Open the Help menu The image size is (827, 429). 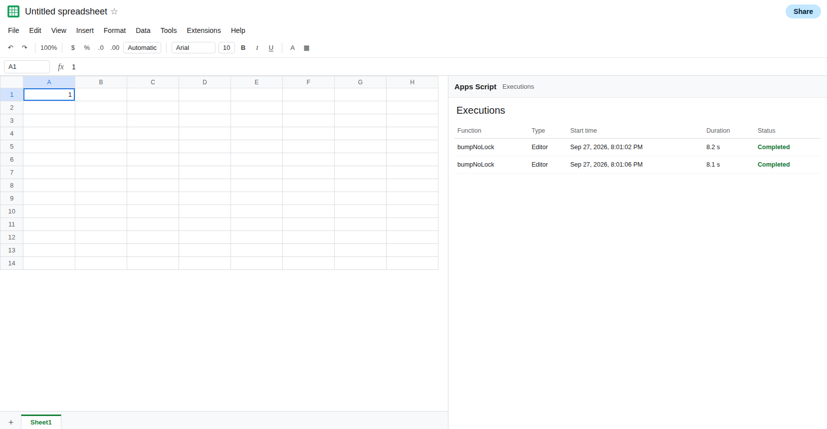[x=238, y=30]
